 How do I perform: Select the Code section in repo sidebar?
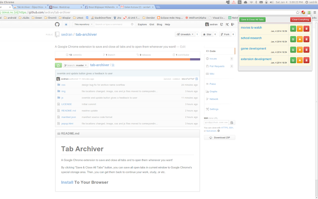tap(220, 51)
